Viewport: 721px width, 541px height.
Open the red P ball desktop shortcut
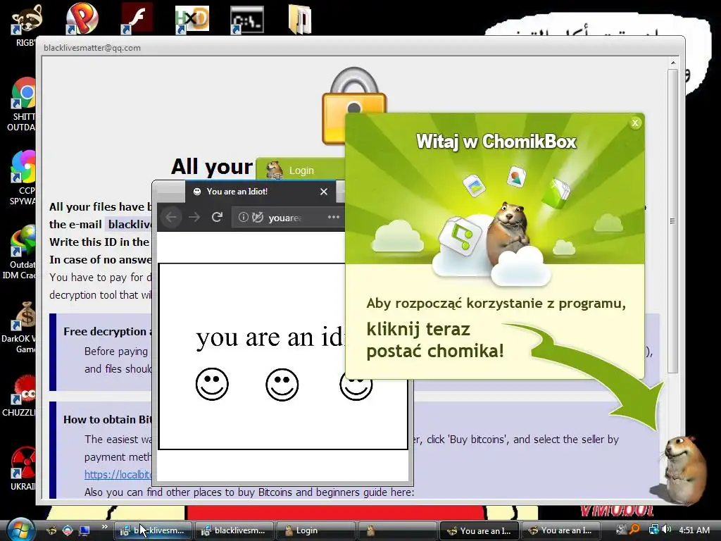click(82, 18)
